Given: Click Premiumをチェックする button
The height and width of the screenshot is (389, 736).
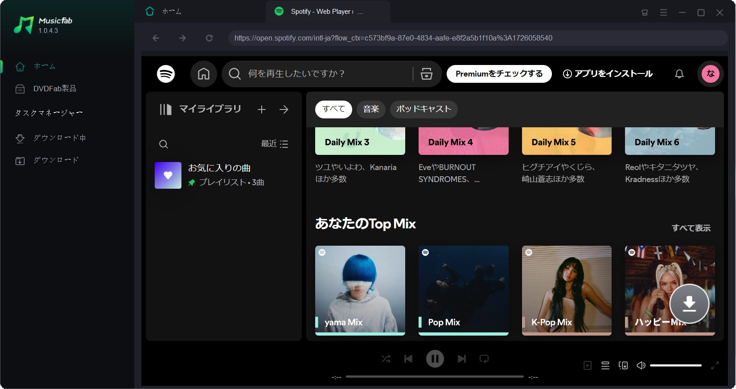Looking at the screenshot, I should pyautogui.click(x=499, y=74).
